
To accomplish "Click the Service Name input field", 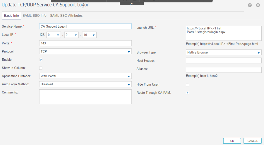I will (x=85, y=26).
